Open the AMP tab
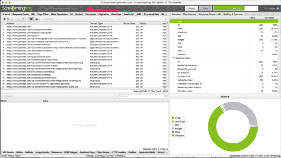Screen dimensions: 281x158 [139, 14]
